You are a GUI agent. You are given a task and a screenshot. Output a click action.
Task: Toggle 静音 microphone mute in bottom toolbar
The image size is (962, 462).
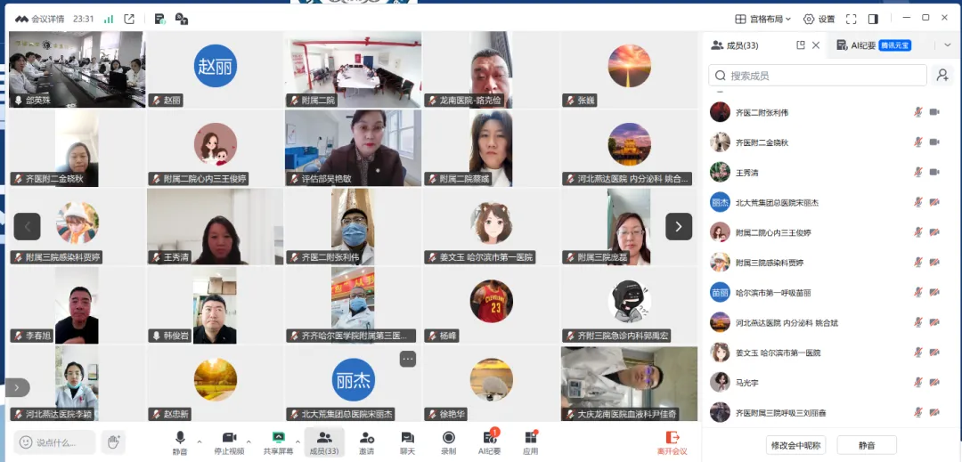click(180, 442)
